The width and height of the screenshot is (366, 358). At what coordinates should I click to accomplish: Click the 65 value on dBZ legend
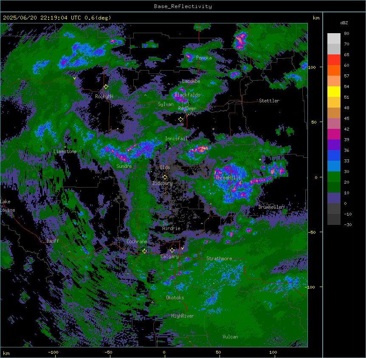click(346, 55)
